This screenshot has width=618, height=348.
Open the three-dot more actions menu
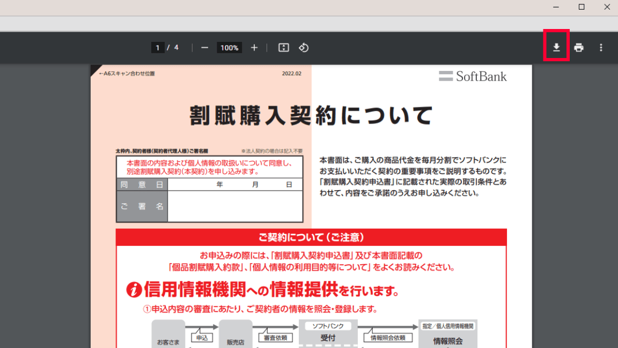[x=601, y=48]
